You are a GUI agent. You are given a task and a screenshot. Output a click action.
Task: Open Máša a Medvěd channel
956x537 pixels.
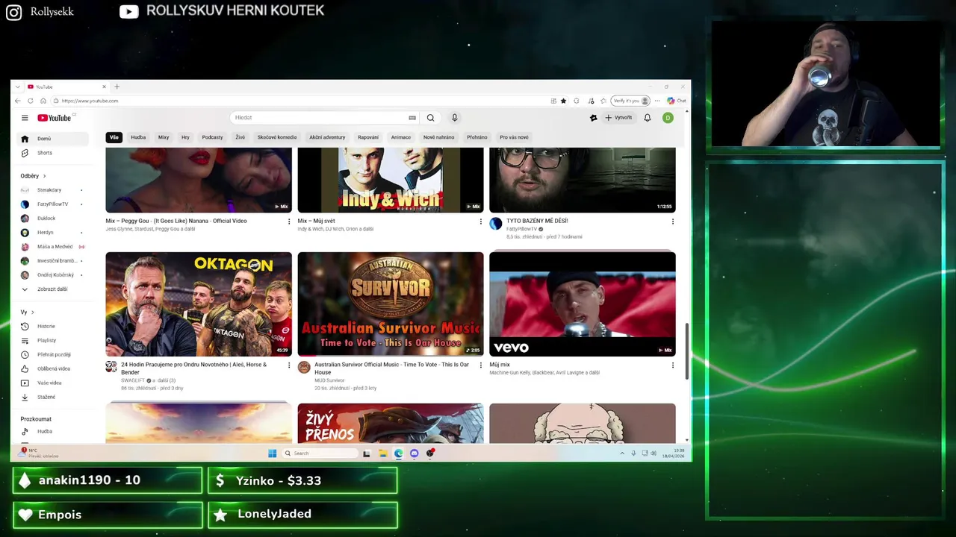[x=52, y=247]
